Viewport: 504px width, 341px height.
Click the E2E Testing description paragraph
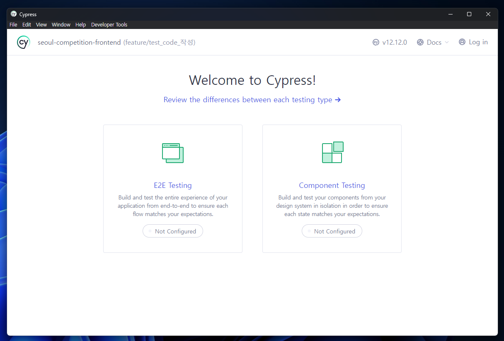(x=173, y=206)
